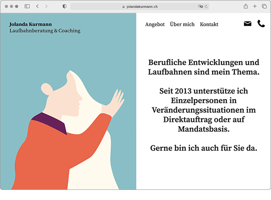Click the phone handset icon
The width and height of the screenshot is (271, 200).
[x=261, y=24]
